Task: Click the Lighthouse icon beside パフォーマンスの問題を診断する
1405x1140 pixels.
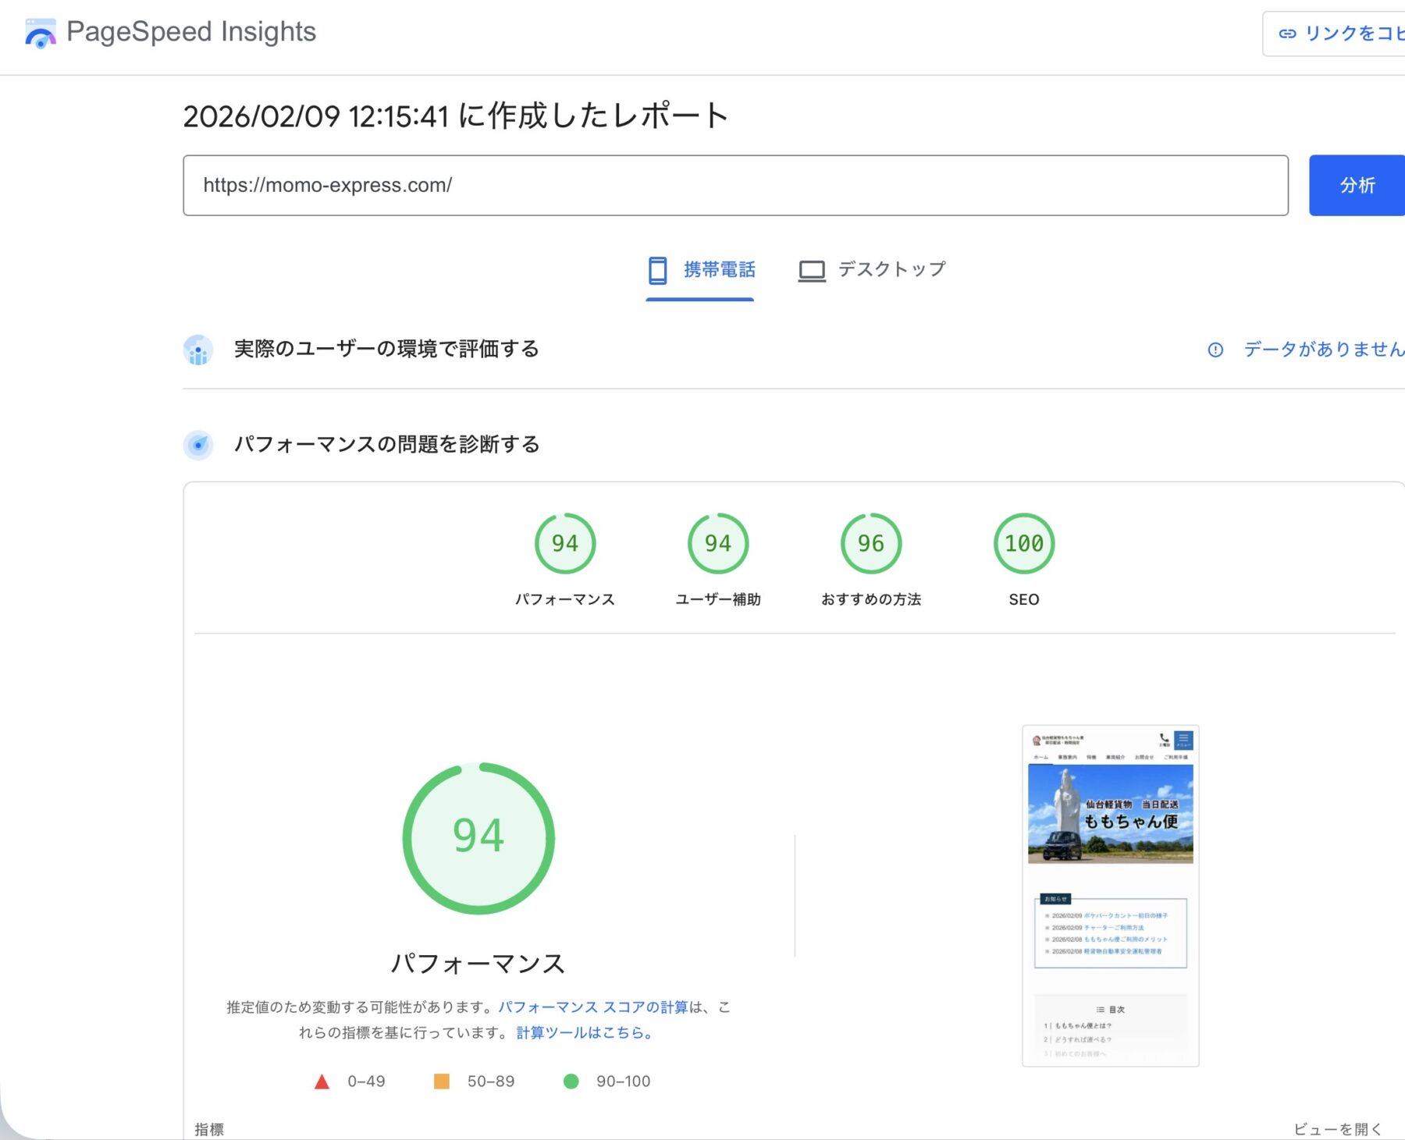Action: click(x=197, y=445)
